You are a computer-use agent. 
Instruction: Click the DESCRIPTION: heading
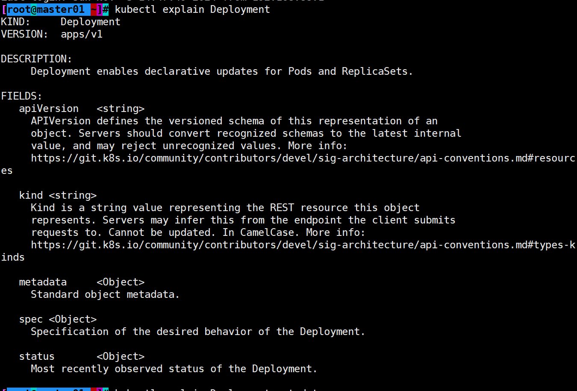point(36,59)
